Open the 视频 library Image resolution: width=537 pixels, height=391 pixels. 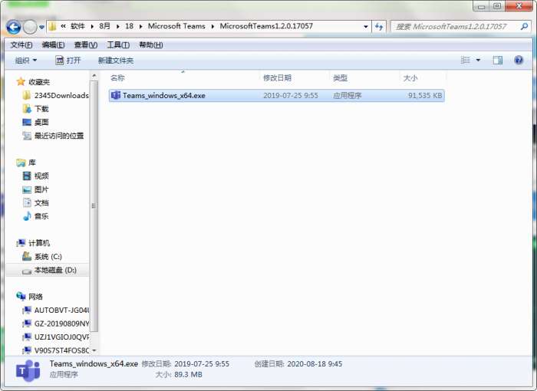pyautogui.click(x=41, y=176)
